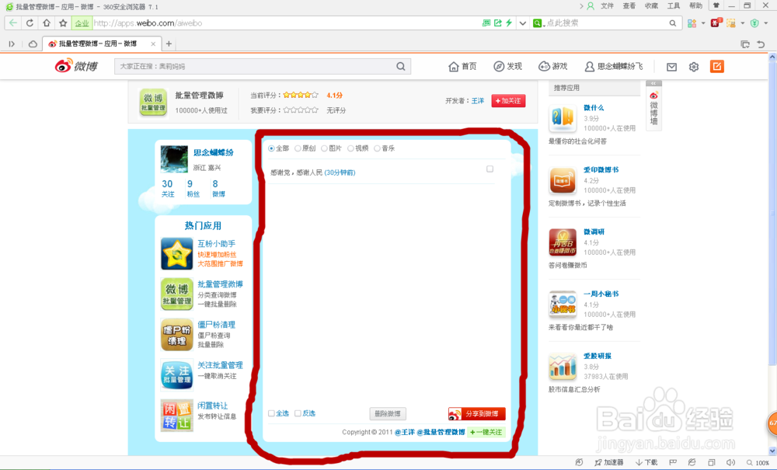The image size is (777, 470).
Task: Click the profile avatar thumbnail
Action: 174,159
